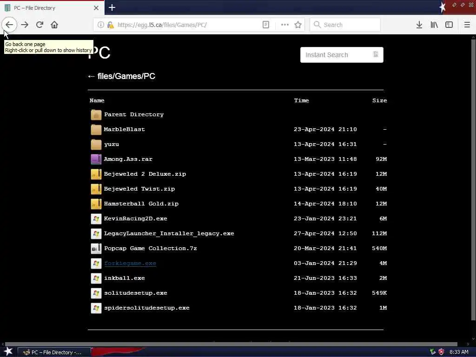Download KevinRacing2D.exe
Screen dimensions: 476x357
coord(135,218)
